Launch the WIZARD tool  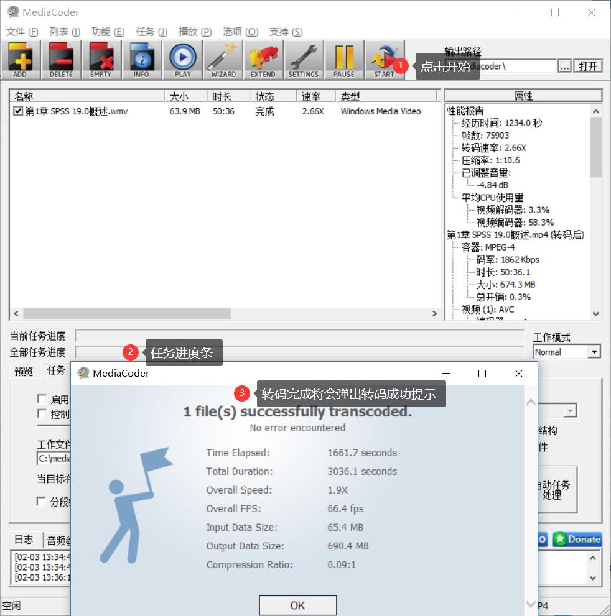click(x=223, y=60)
